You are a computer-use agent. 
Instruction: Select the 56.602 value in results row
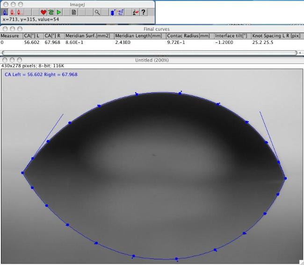click(x=32, y=42)
